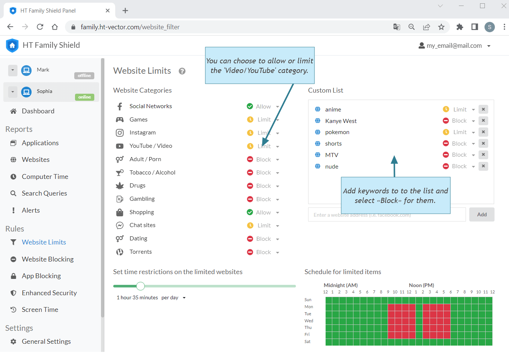Expand the per day time unit dropdown

coord(174,298)
